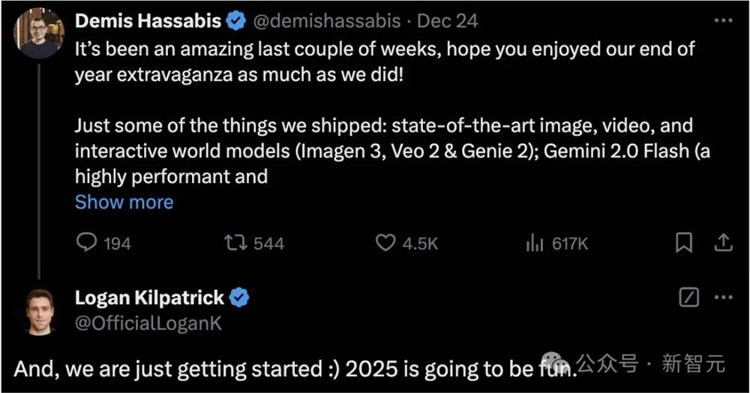Open the @OfficialLoganK handle link
Image resolution: width=750 pixels, height=393 pixels.
[x=148, y=323]
